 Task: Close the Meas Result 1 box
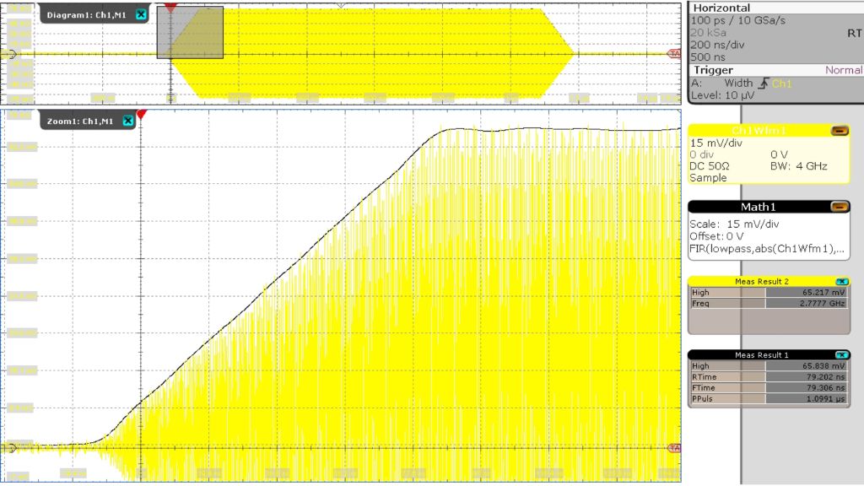coord(841,355)
